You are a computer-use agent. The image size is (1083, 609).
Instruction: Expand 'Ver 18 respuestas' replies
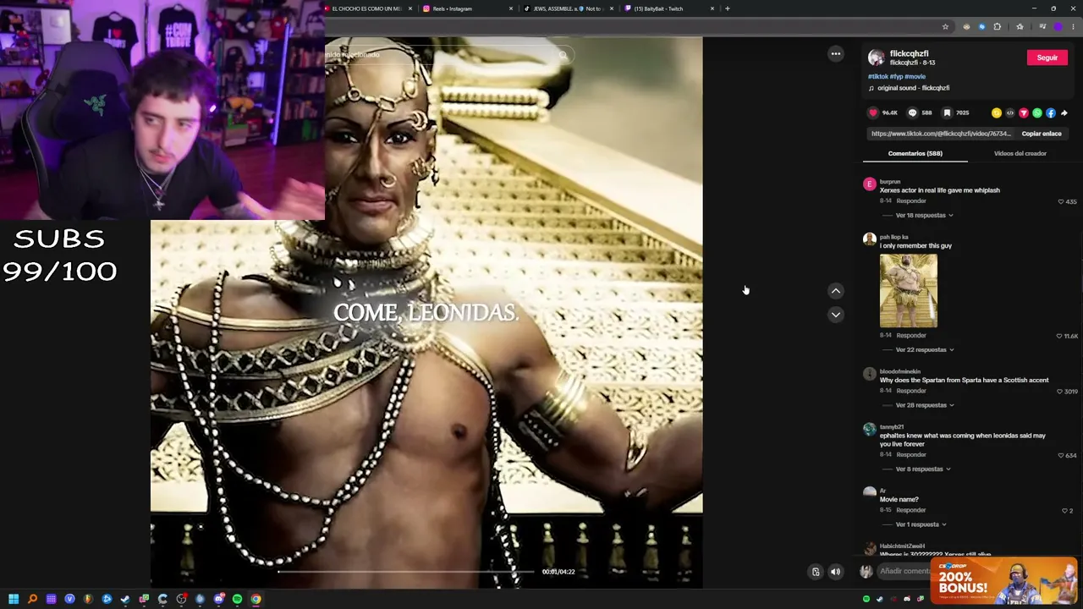click(924, 216)
